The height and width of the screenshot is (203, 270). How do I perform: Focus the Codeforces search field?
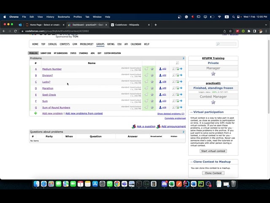(x=226, y=44)
